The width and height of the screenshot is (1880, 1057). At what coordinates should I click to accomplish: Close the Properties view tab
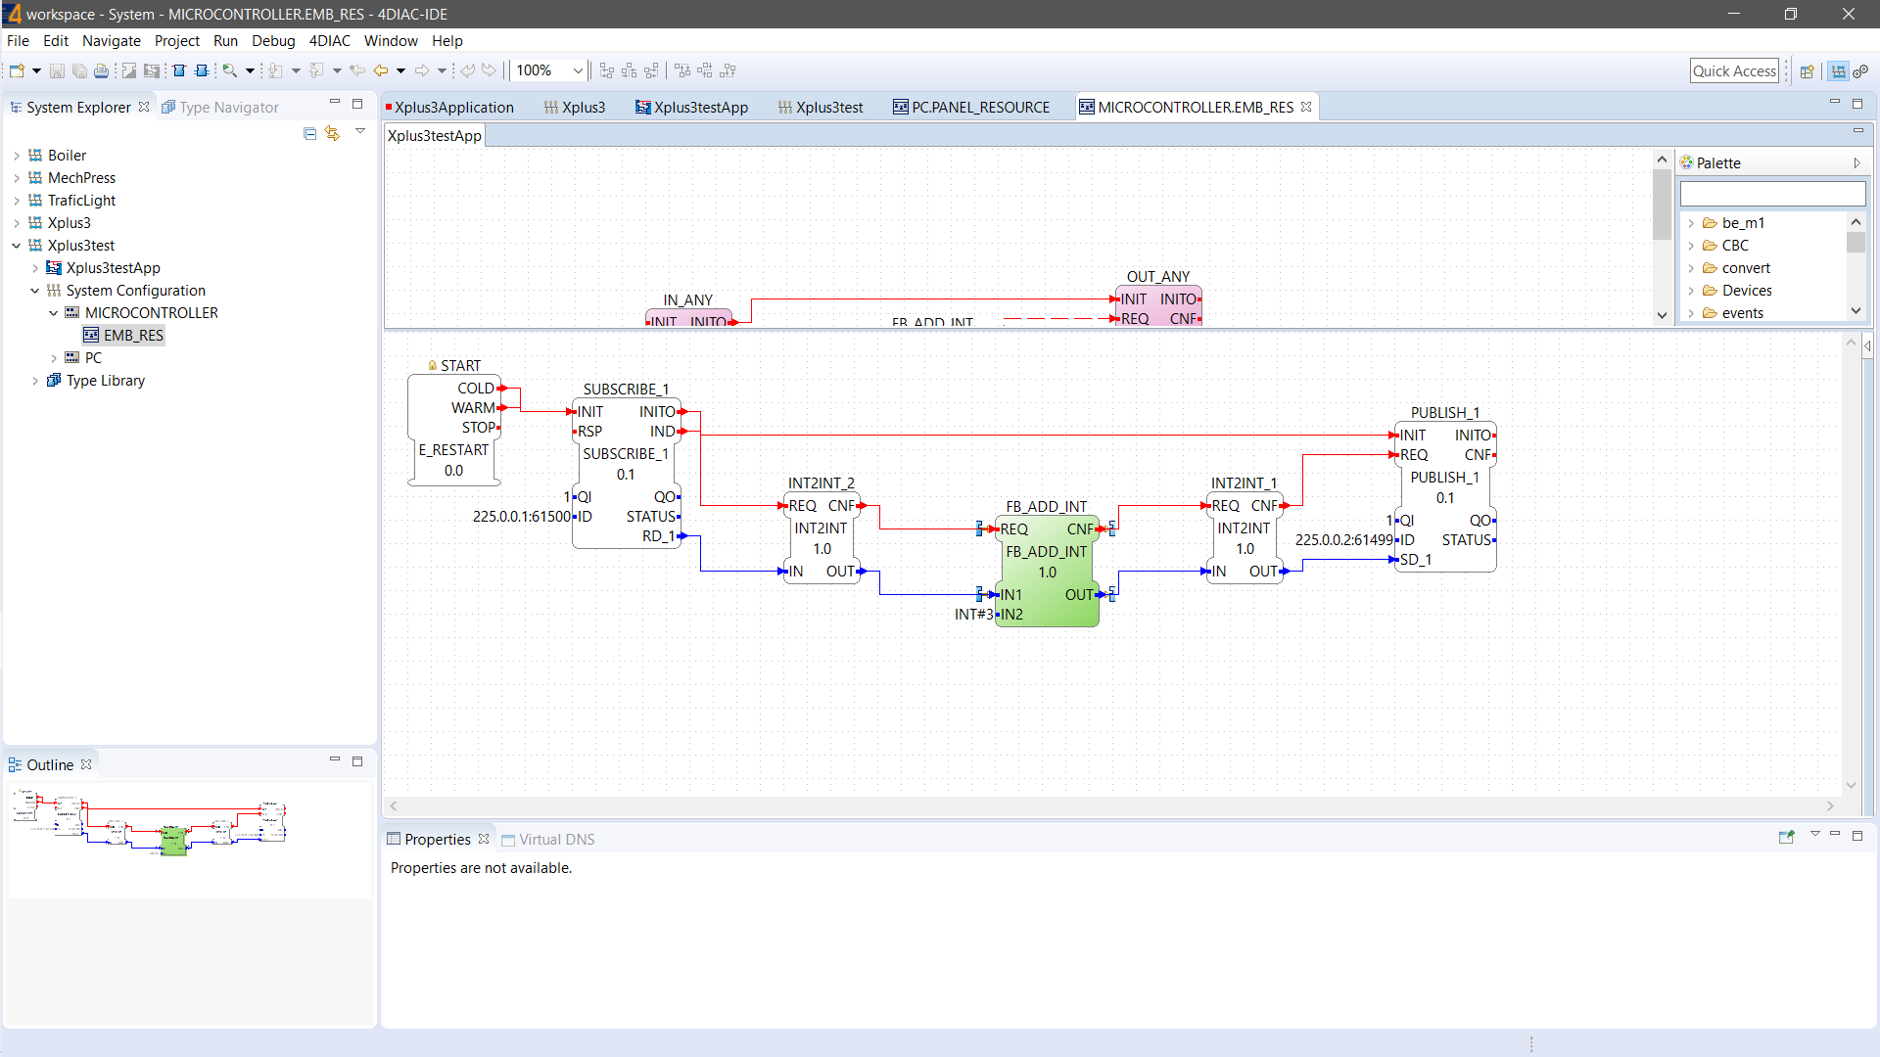(484, 839)
